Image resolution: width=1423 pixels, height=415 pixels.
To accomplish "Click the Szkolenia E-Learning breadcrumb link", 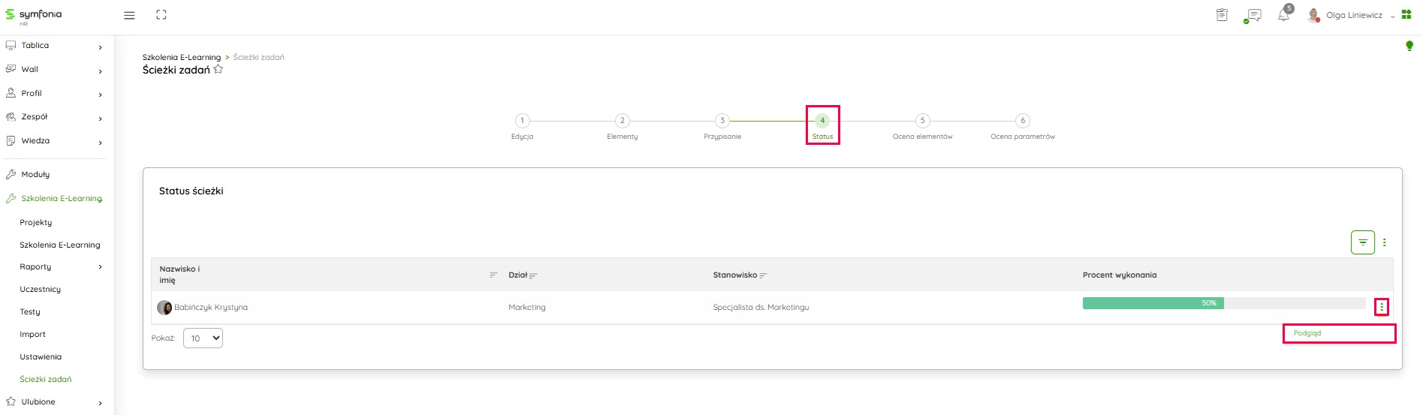I will pos(182,57).
